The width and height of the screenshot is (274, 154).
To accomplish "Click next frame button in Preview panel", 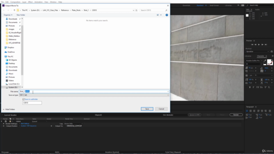I will point(262,44).
